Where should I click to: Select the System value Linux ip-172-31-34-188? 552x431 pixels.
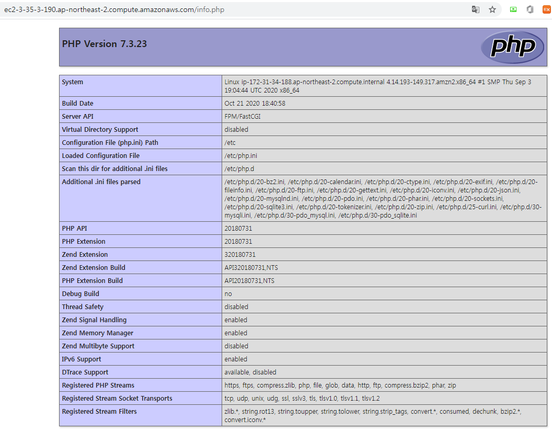pos(378,86)
